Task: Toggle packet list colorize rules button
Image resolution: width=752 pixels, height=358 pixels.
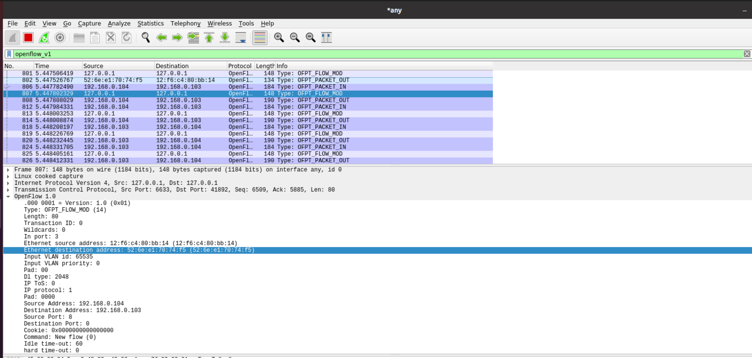Action: [x=260, y=38]
